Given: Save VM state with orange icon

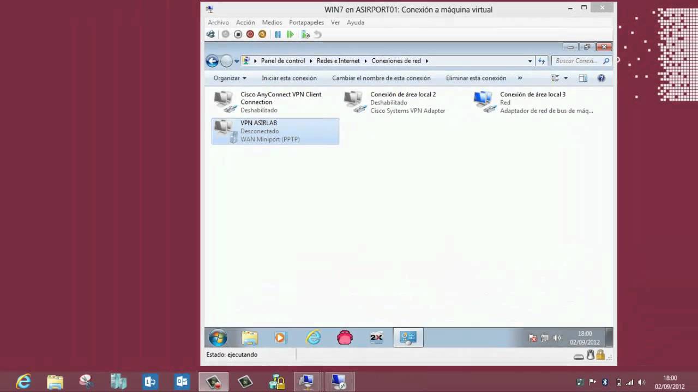Looking at the screenshot, I should pyautogui.click(x=262, y=34).
